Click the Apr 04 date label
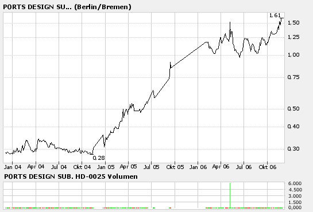The image size is (313, 212). click(36, 167)
